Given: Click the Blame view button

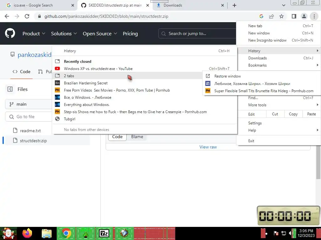Looking at the screenshot, I should (x=137, y=137).
